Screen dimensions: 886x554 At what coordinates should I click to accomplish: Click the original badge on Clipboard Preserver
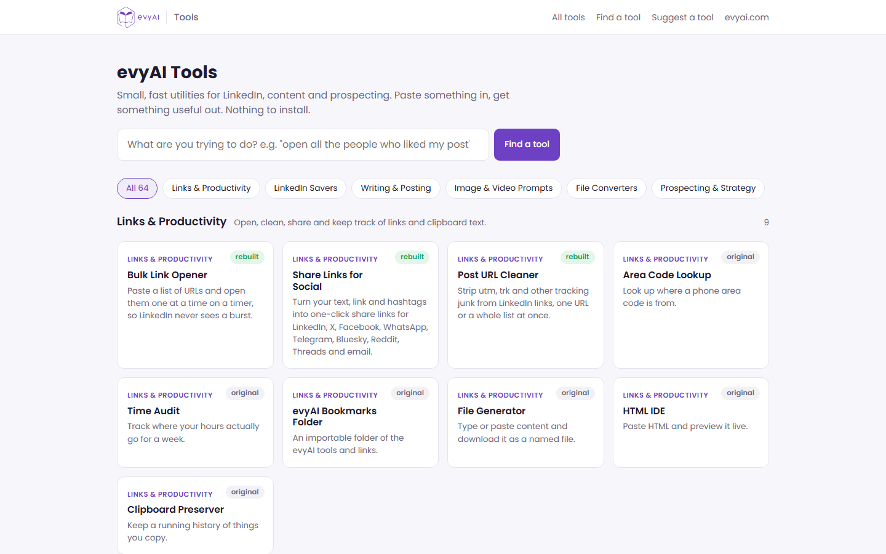pyautogui.click(x=245, y=492)
